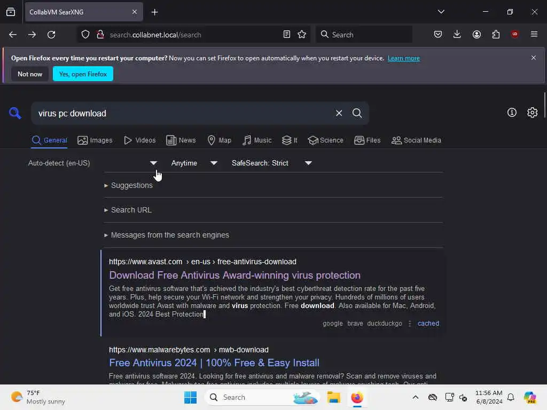Open uBlock Origin extension icon
The width and height of the screenshot is (547, 410).
pyautogui.click(x=514, y=34)
